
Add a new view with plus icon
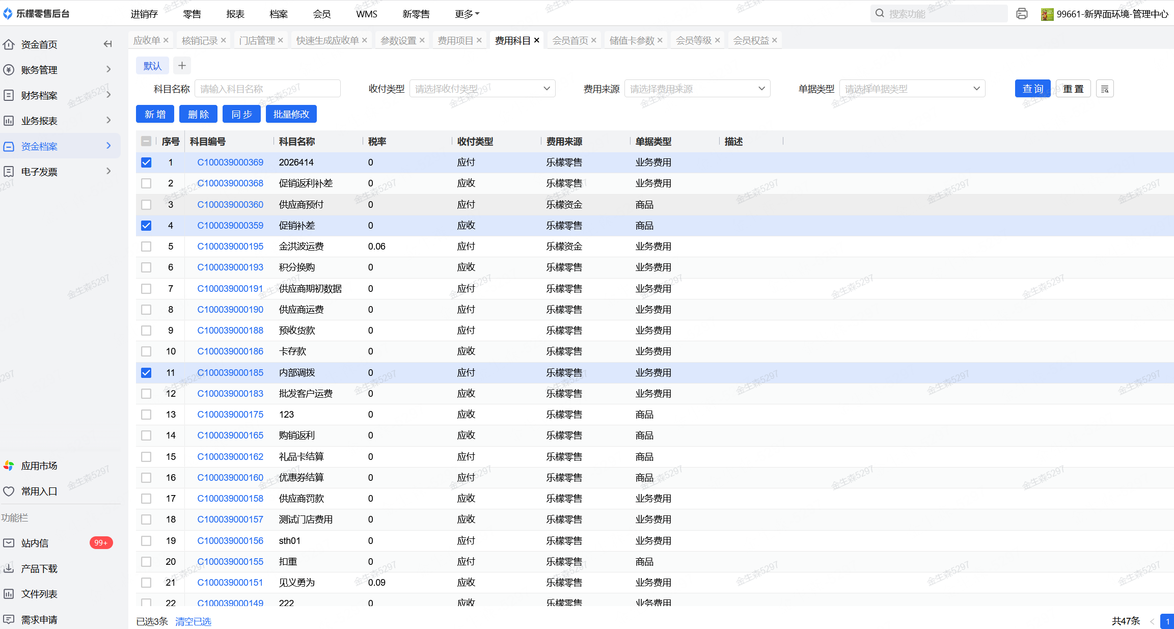pos(182,66)
